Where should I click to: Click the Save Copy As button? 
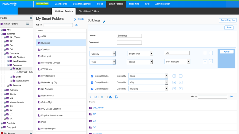[x=228, y=20]
